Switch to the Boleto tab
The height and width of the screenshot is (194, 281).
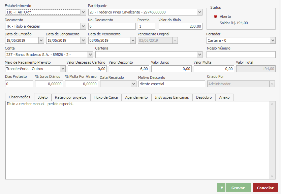(42, 97)
